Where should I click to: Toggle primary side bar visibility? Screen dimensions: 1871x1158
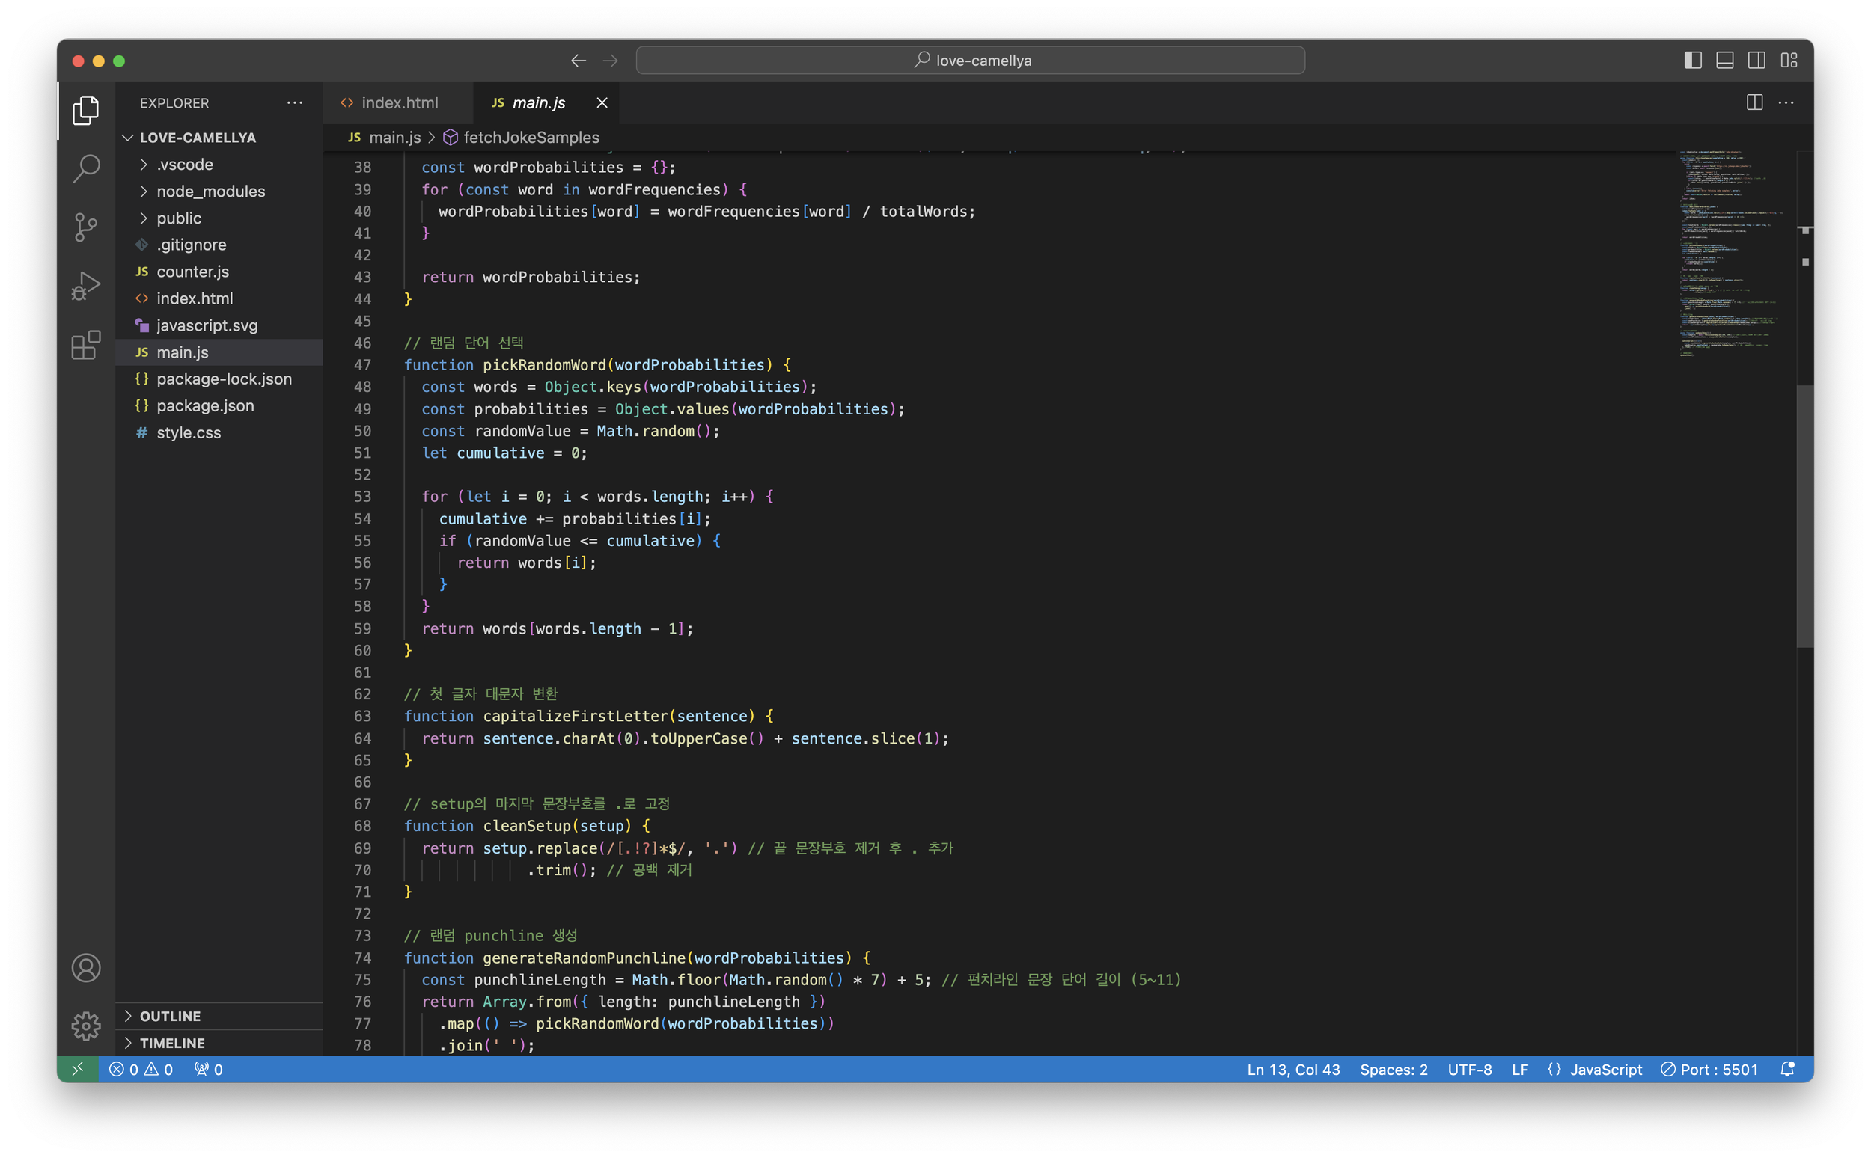tap(1692, 61)
